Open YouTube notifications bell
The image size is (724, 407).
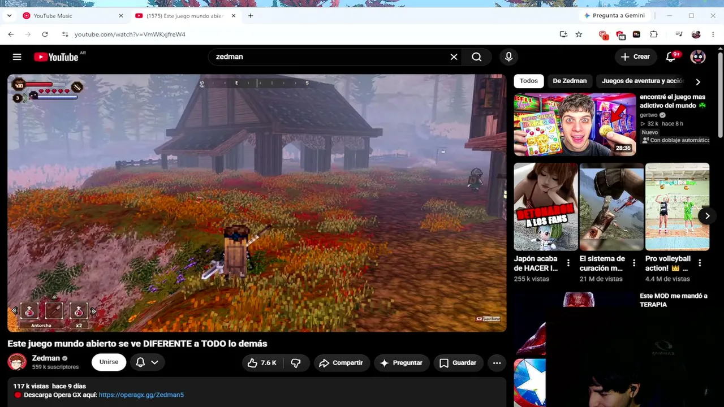pos(671,57)
